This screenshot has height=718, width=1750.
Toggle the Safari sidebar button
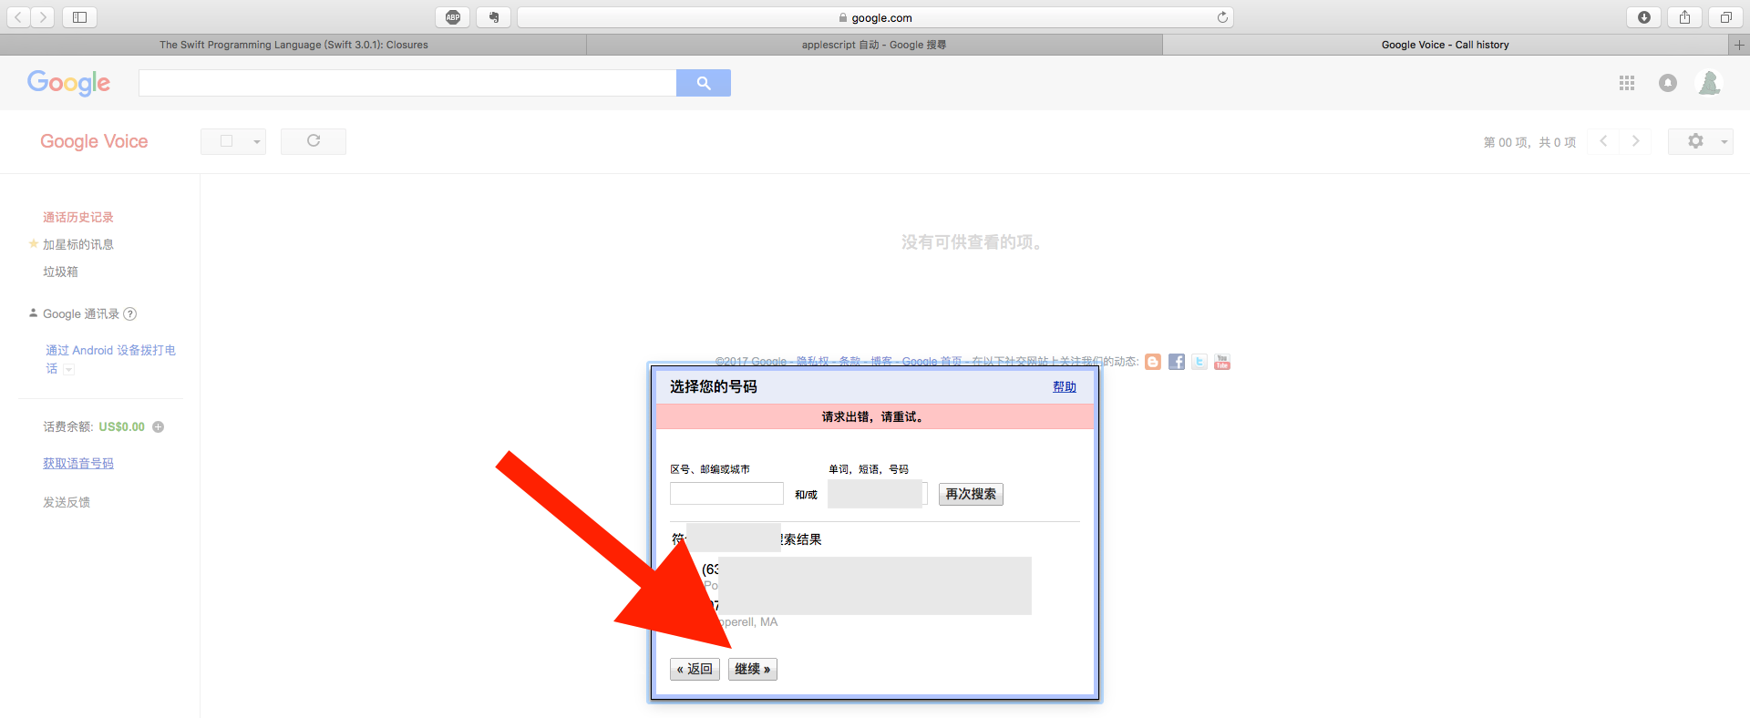(79, 17)
